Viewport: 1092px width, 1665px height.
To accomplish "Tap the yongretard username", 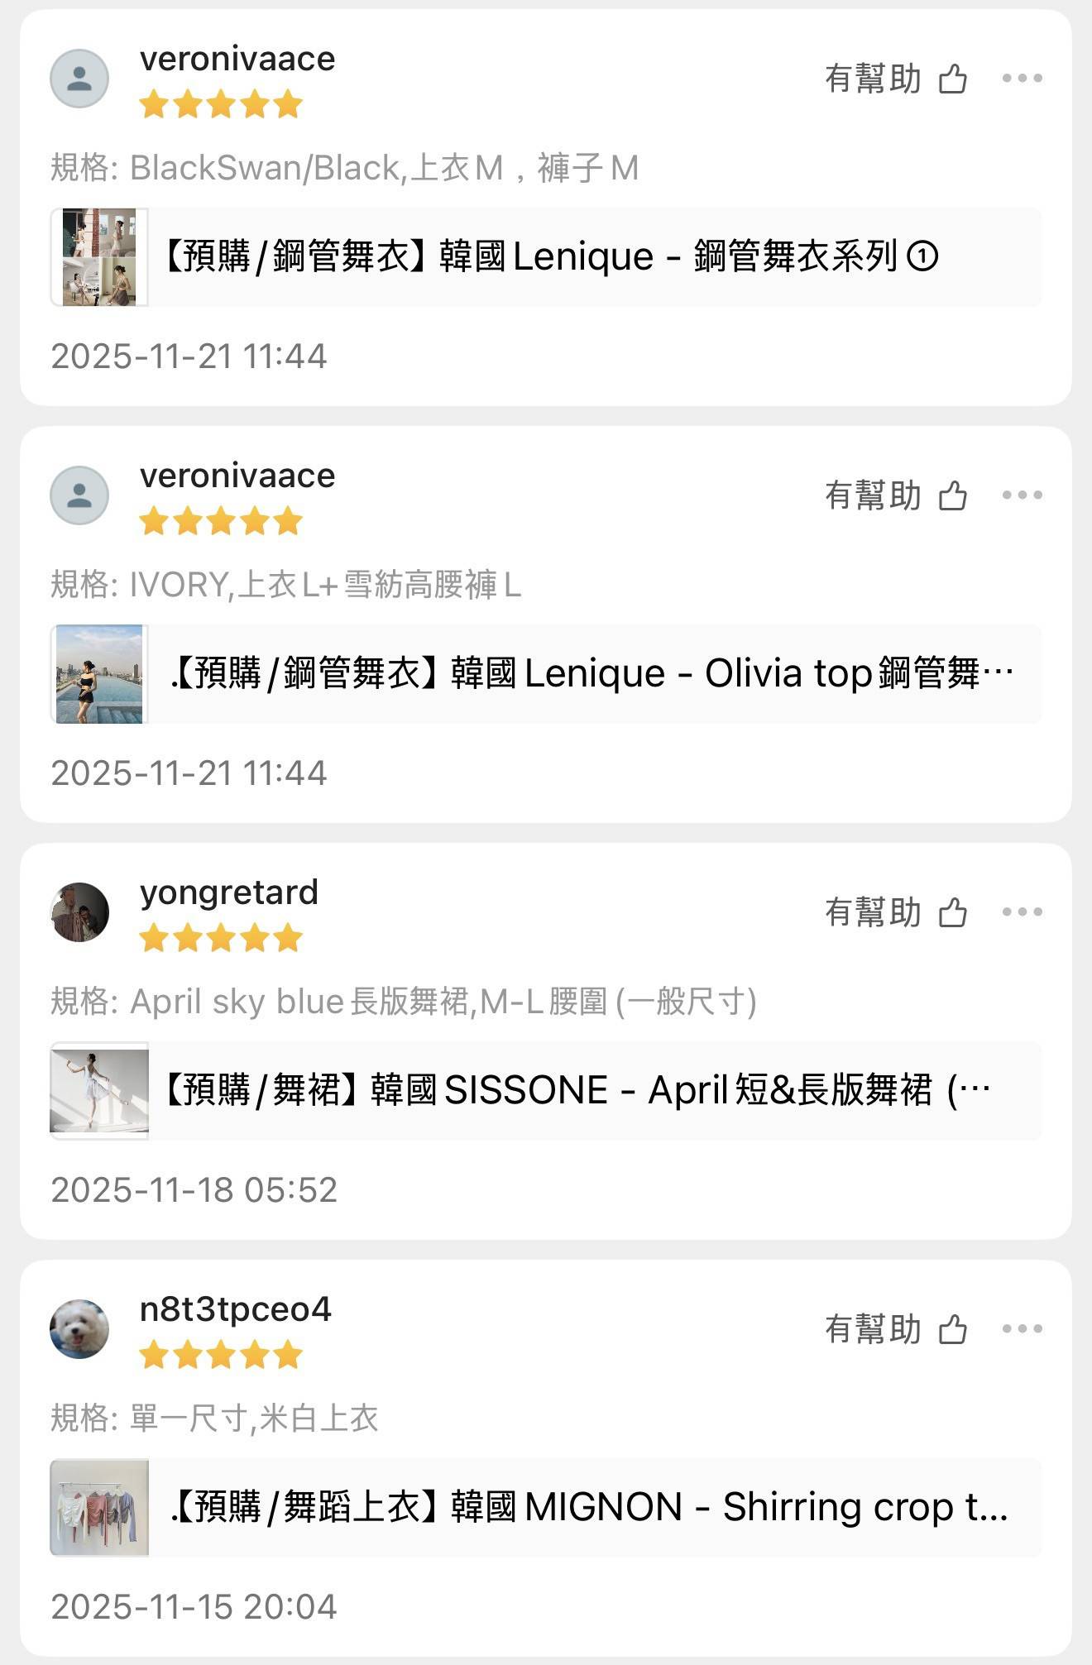I will click(x=229, y=892).
